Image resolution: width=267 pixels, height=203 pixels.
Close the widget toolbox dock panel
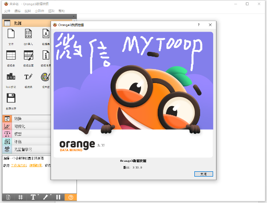pos(74,16)
